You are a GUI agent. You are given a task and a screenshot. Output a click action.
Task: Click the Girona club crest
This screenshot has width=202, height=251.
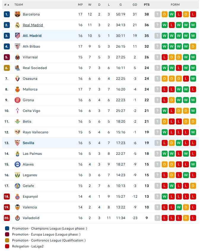coord(18,100)
